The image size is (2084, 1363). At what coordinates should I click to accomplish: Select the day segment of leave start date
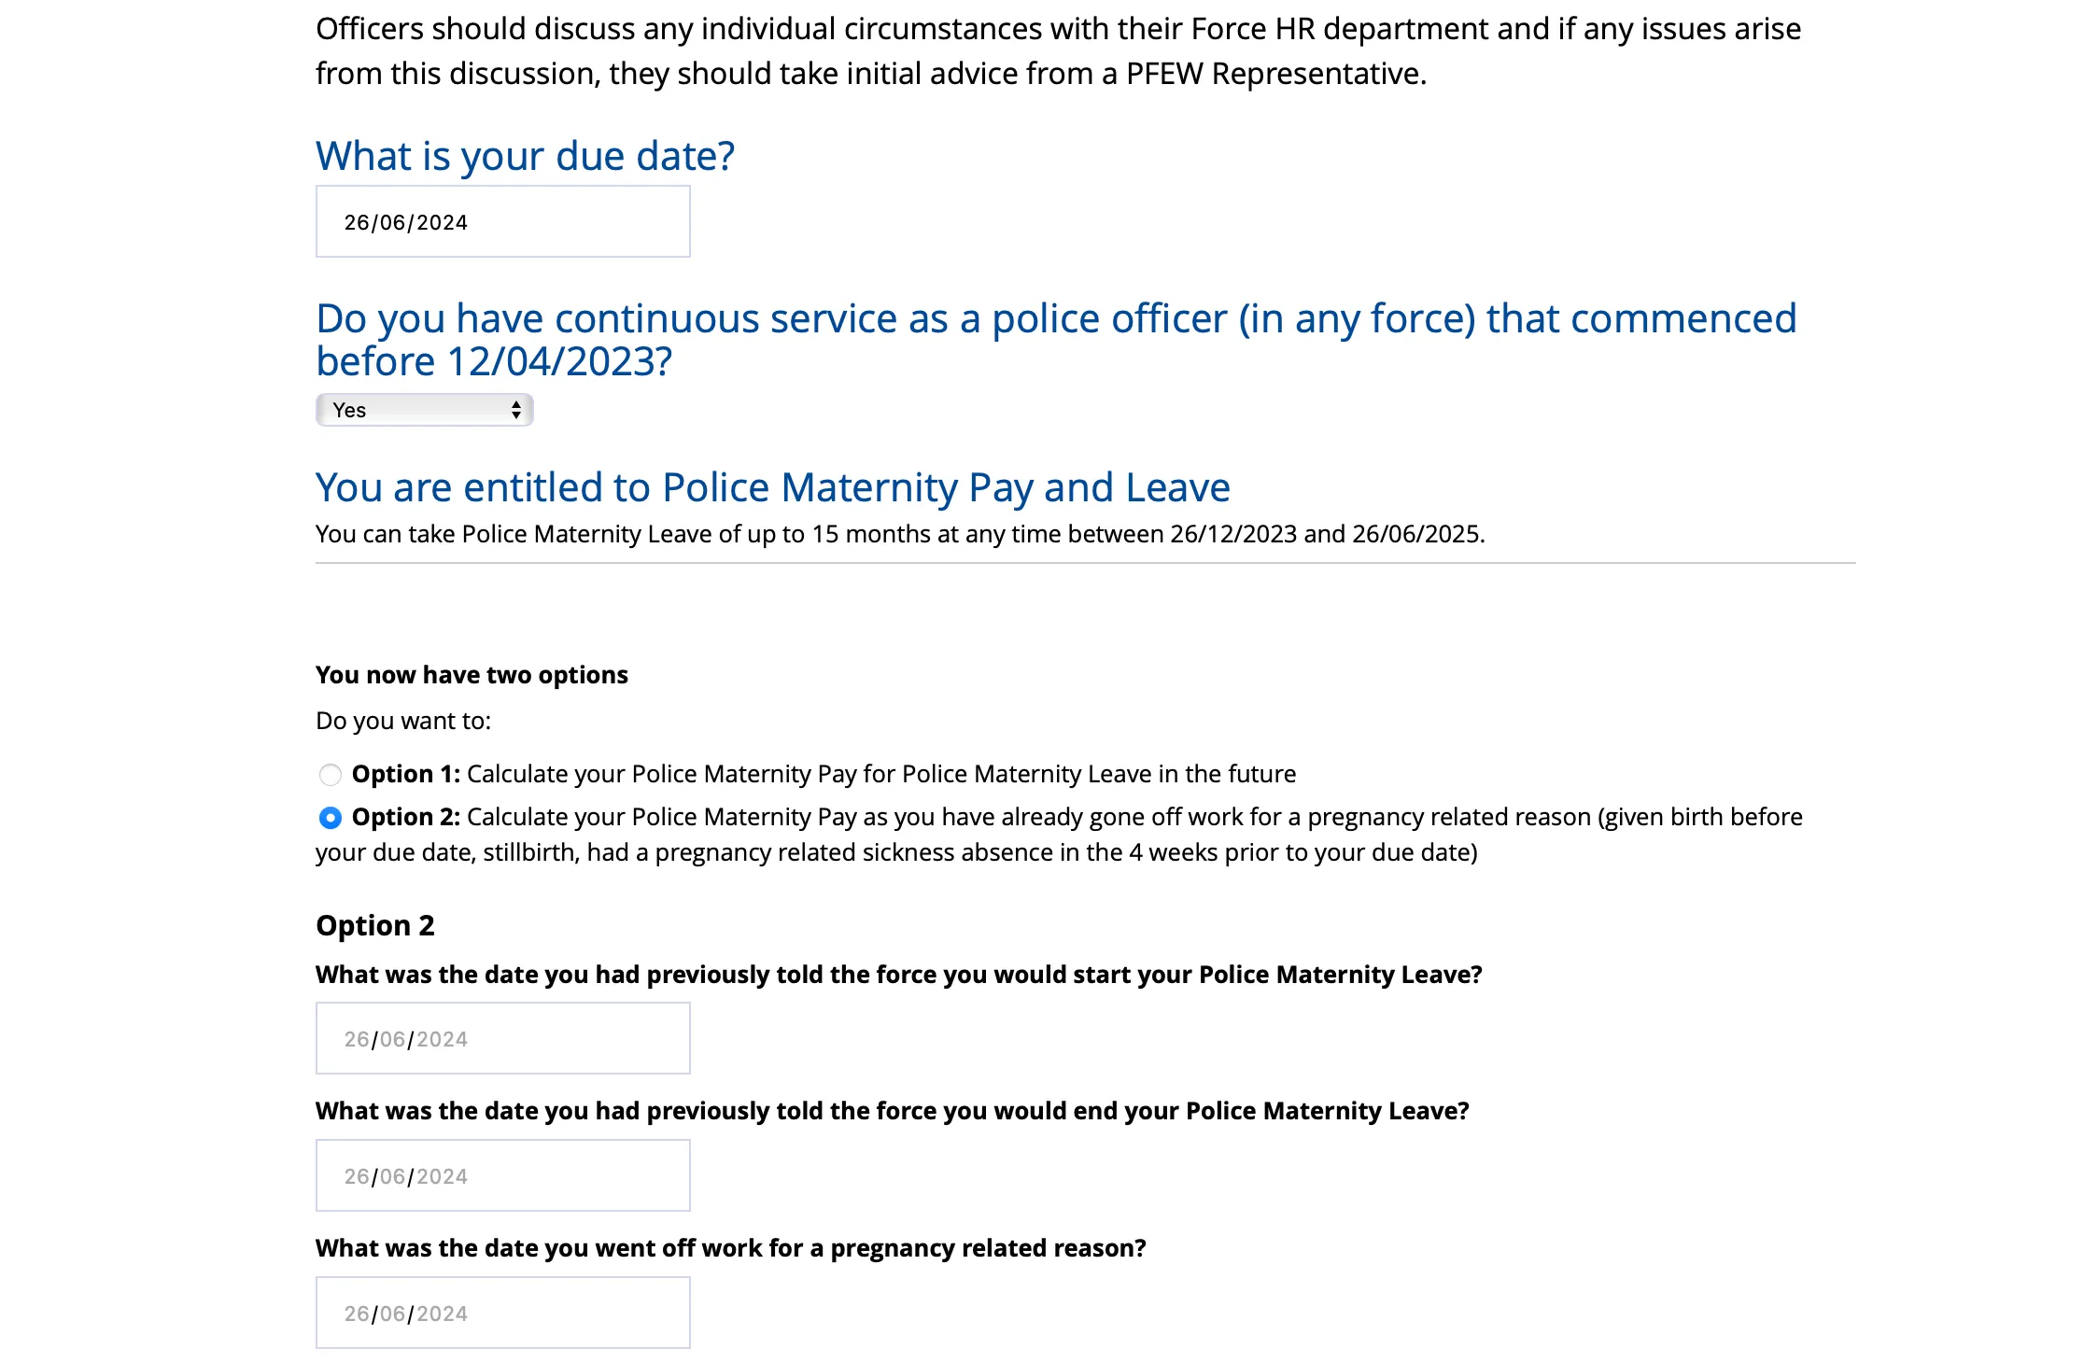point(359,1037)
